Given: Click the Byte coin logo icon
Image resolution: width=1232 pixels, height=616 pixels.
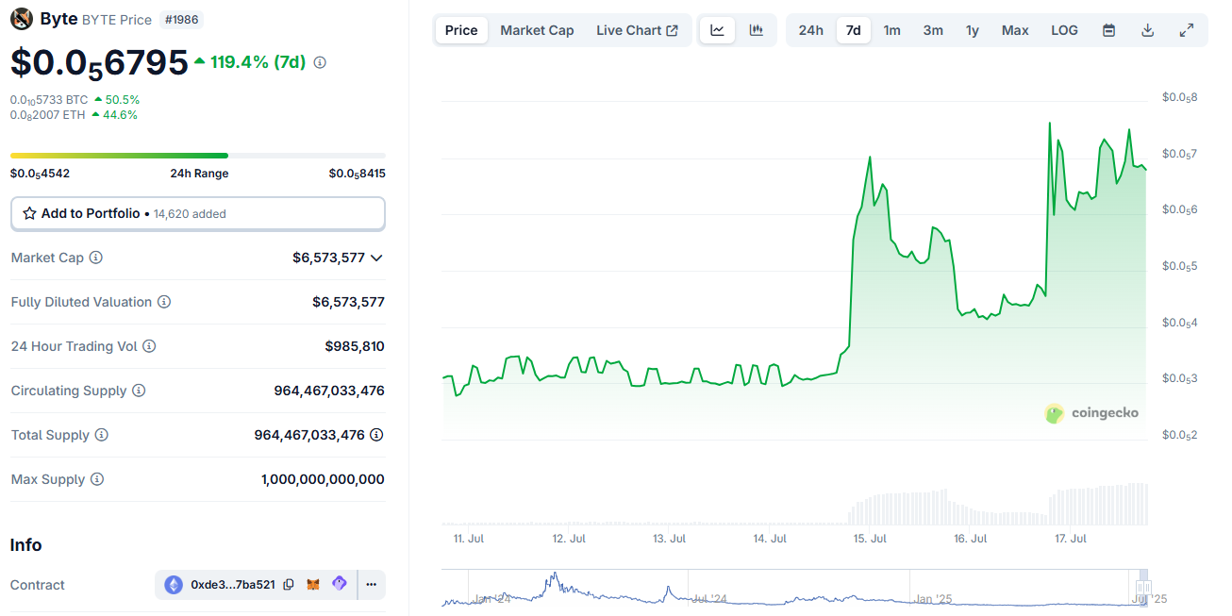Looking at the screenshot, I should coord(22,19).
